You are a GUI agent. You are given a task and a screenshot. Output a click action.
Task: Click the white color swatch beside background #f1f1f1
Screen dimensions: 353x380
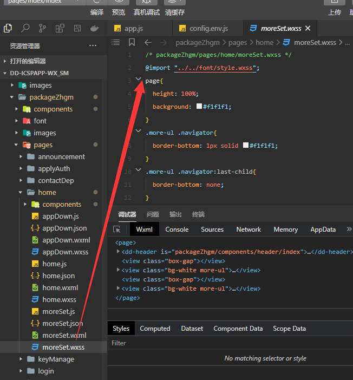pyautogui.click(x=199, y=107)
